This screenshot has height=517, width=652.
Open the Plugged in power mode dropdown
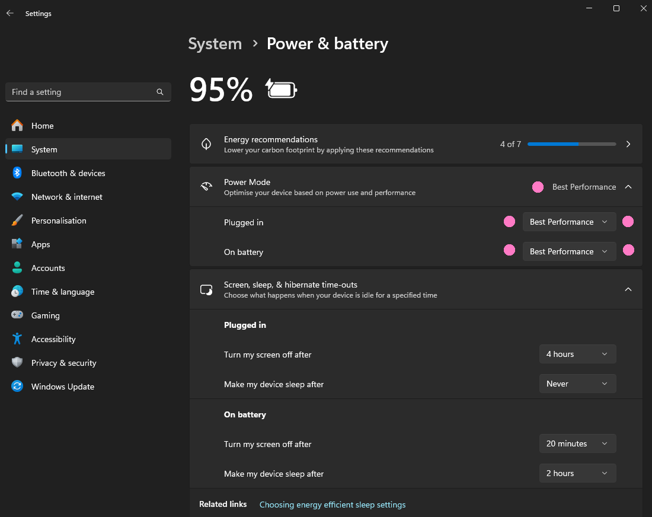569,222
